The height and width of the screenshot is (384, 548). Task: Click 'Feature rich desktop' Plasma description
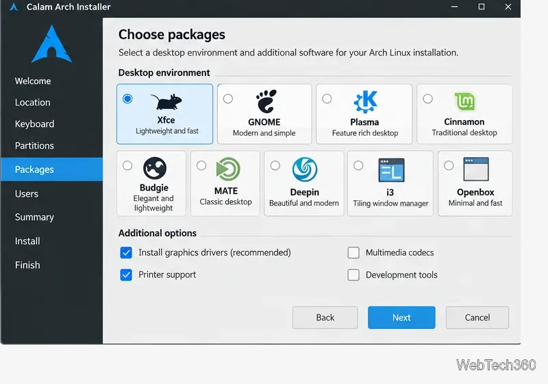365,133
